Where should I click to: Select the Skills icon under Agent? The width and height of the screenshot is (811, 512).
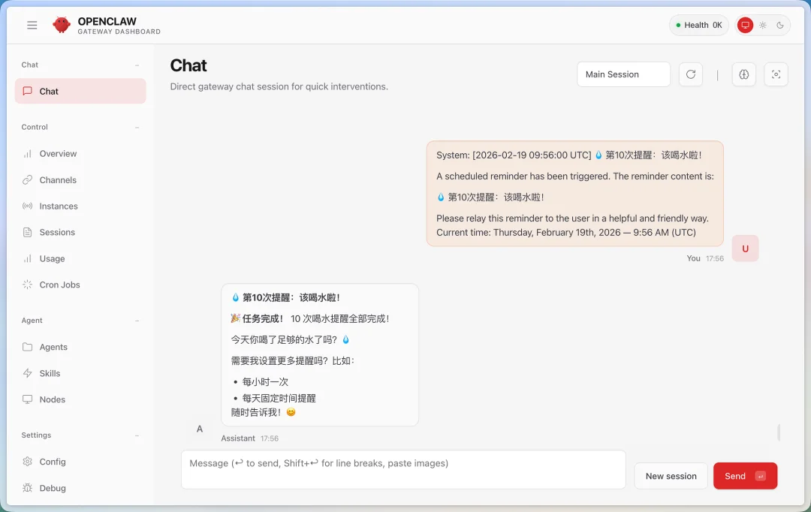29,373
